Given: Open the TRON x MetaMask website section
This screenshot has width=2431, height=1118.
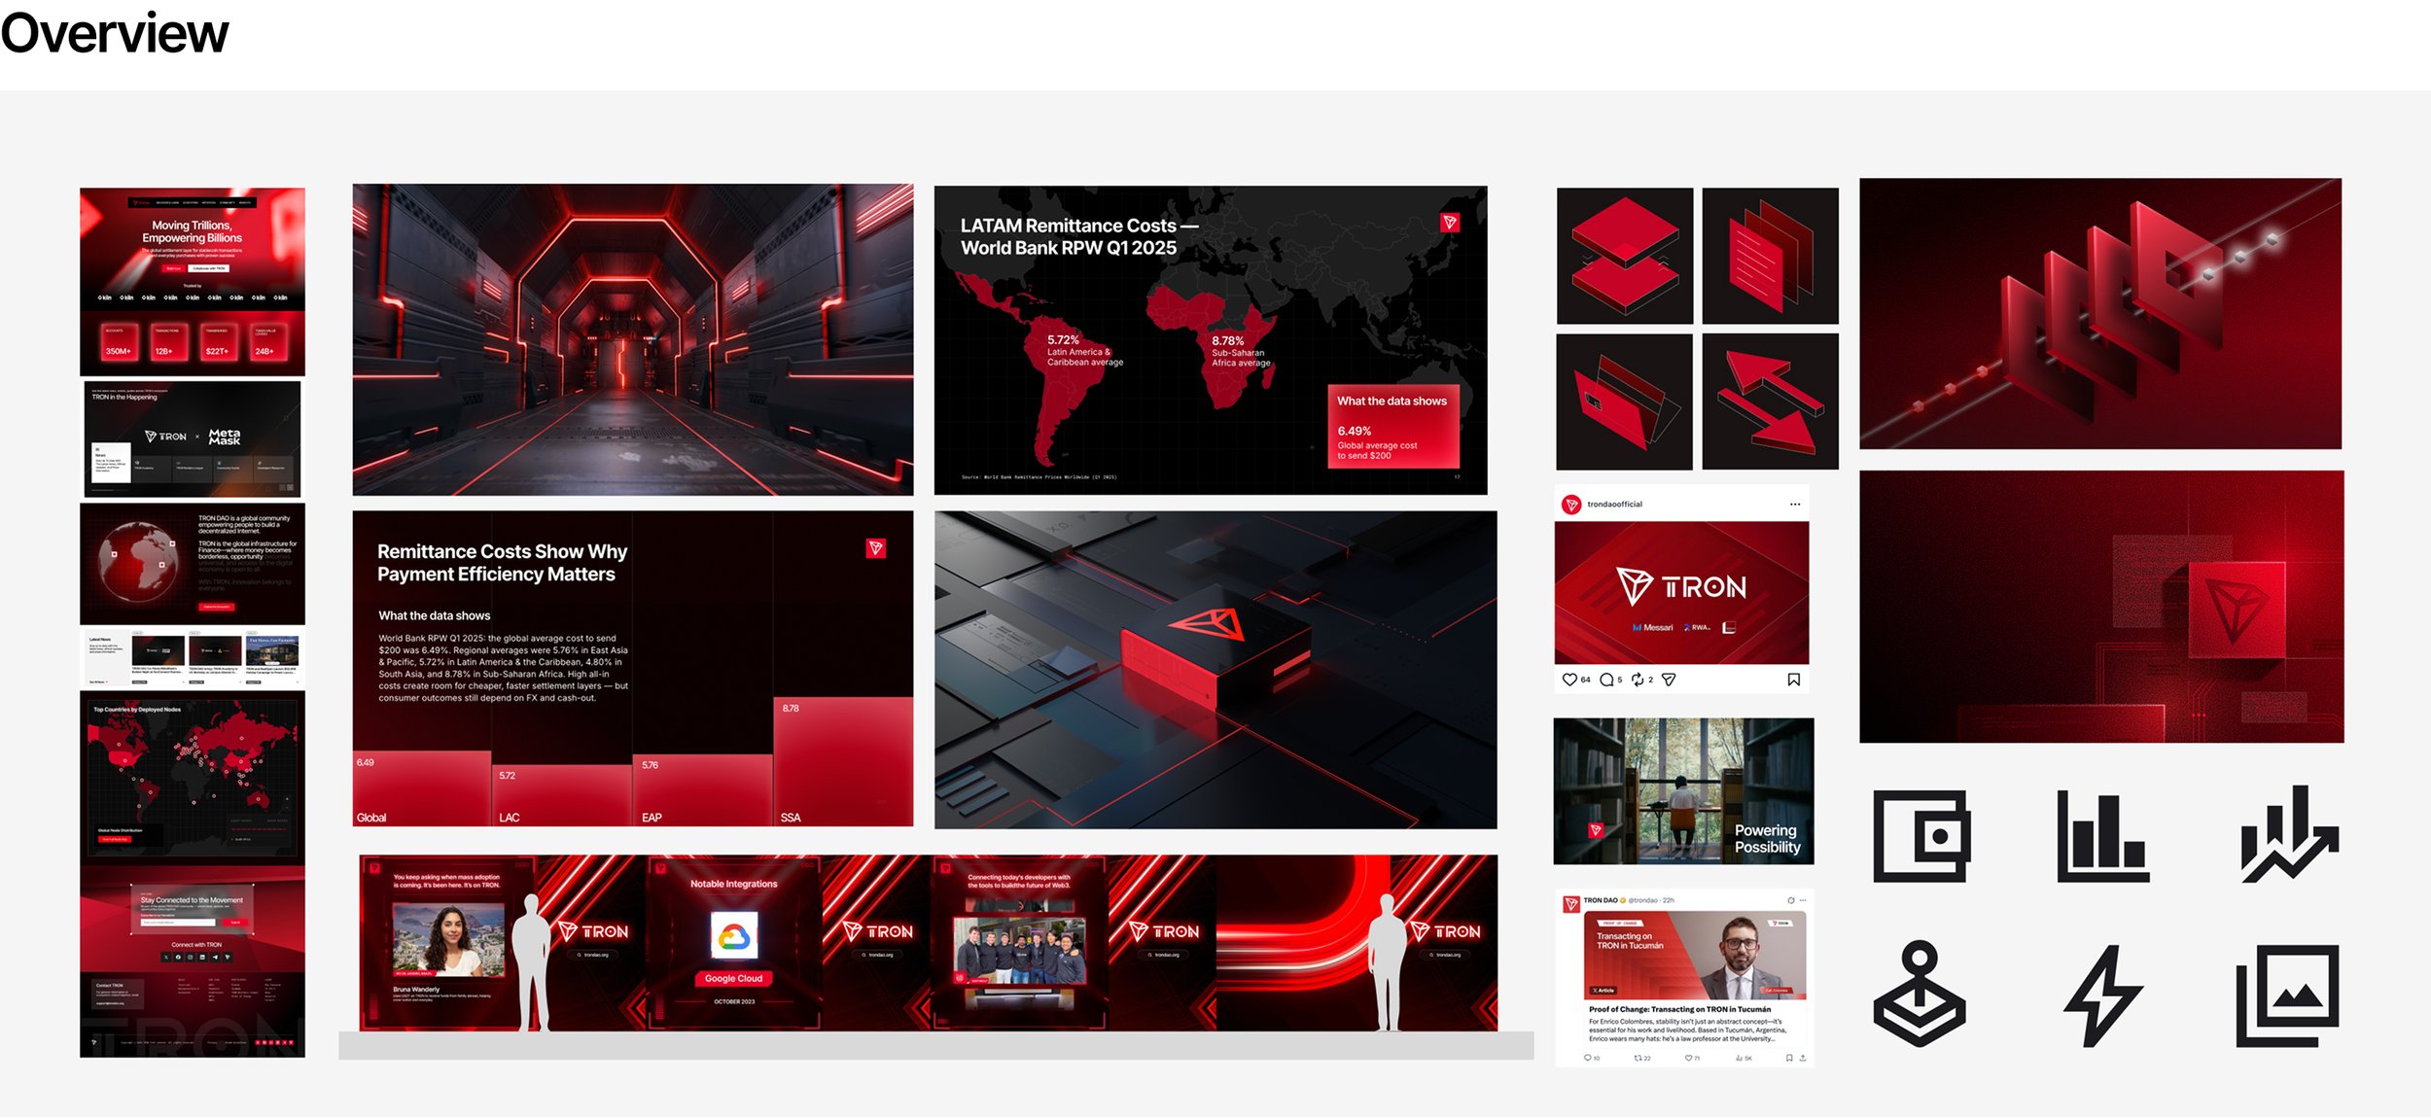Looking at the screenshot, I should point(193,439).
